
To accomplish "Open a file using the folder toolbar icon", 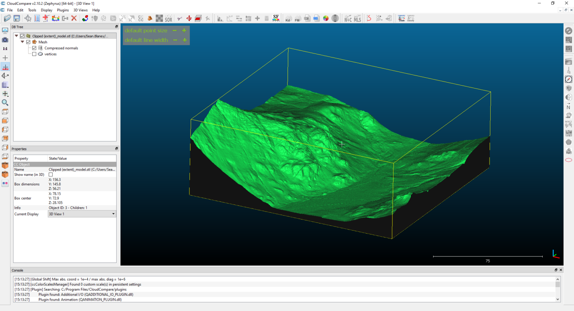I will pyautogui.click(x=7, y=18).
